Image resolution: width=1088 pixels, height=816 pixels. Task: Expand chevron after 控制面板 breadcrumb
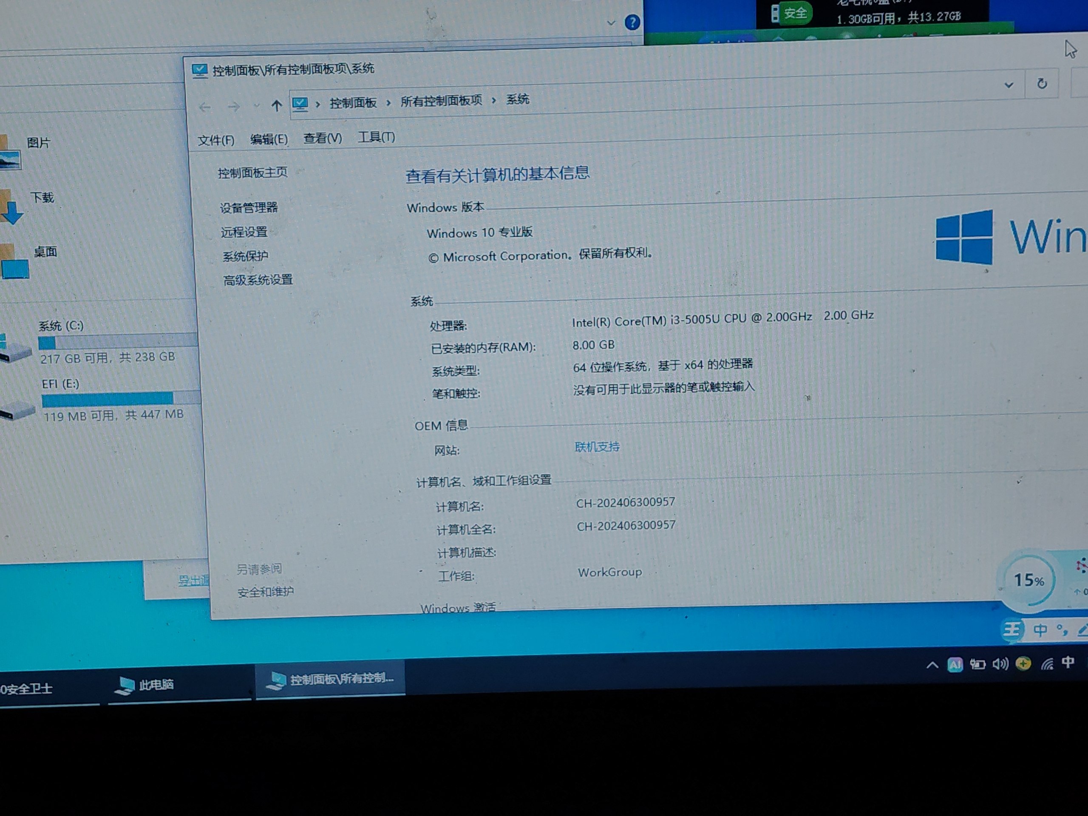click(x=388, y=102)
